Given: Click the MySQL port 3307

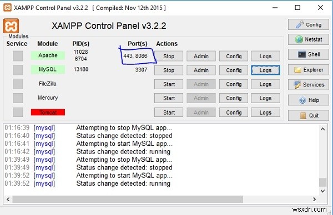Looking at the screenshot, I should tap(141, 70).
